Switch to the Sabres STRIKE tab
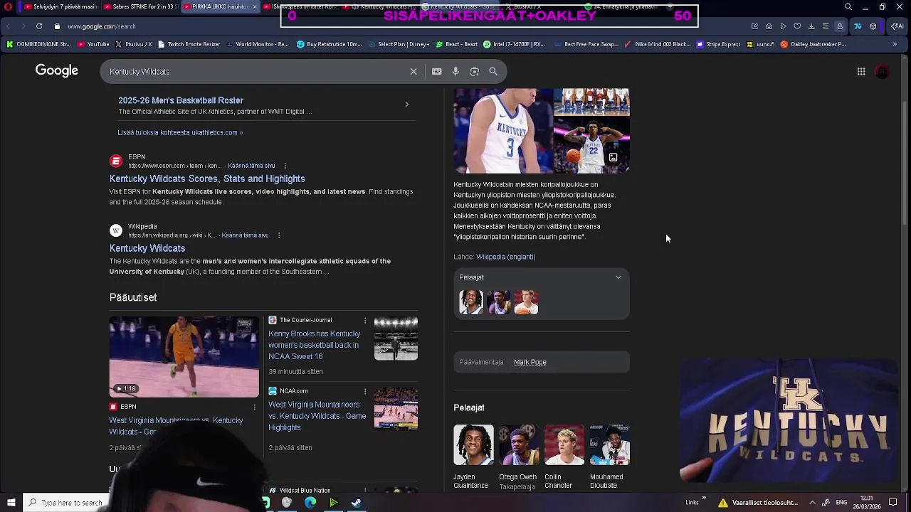 click(139, 7)
